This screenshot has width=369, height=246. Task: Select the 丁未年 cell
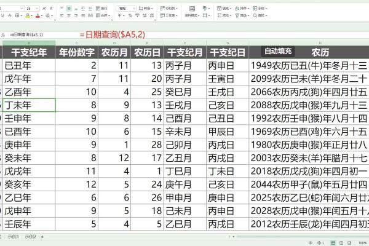pyautogui.click(x=29, y=105)
